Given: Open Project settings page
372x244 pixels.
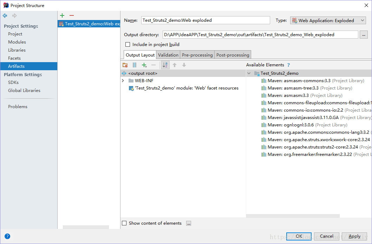Looking at the screenshot, I should (15, 34).
